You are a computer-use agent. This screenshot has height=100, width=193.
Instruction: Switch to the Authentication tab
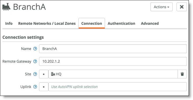121,23
